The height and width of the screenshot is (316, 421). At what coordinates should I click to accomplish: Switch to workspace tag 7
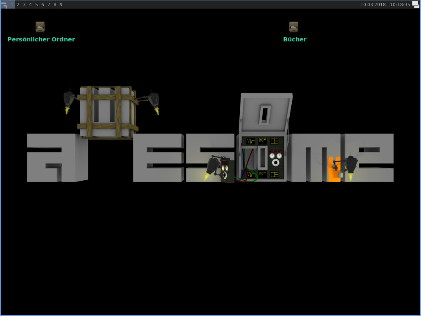(x=49, y=5)
